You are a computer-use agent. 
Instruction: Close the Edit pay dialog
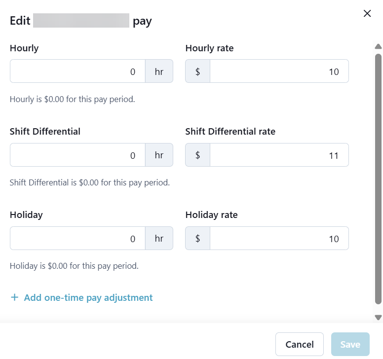pos(367,13)
